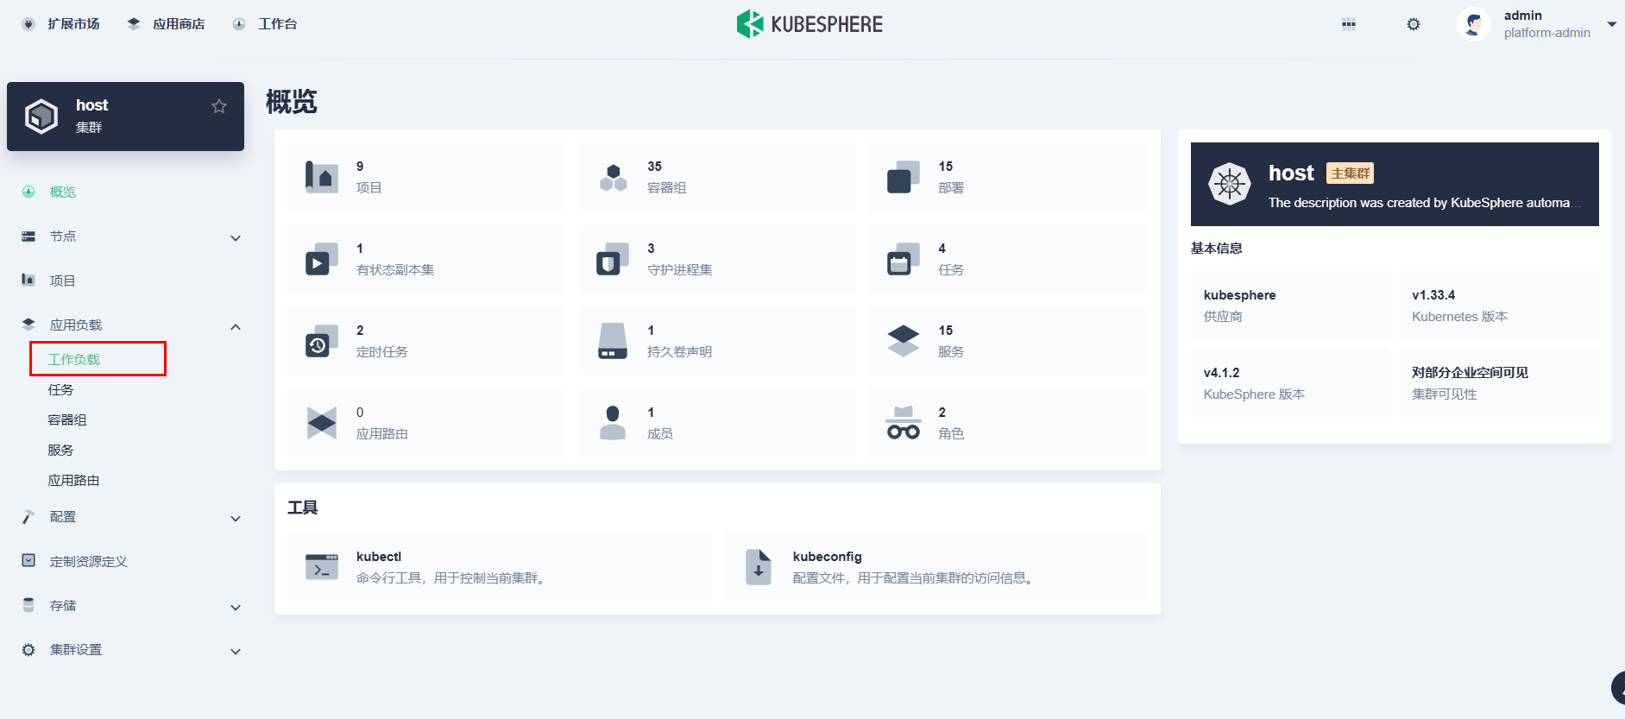Viewport: 1625px width, 719px height.
Task: Open the 35 容器组 card label
Action: (667, 187)
